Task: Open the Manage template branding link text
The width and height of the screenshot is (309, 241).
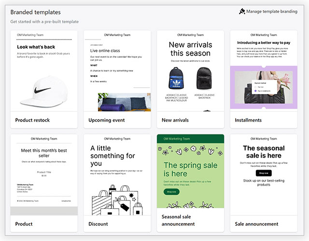Action: pos(272,11)
